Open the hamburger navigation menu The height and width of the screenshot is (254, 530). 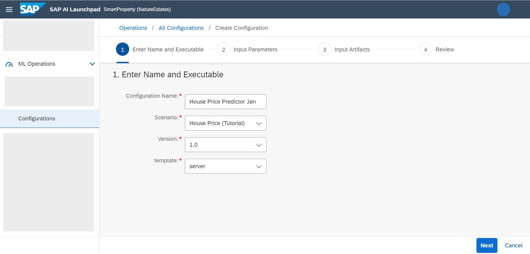[9, 9]
